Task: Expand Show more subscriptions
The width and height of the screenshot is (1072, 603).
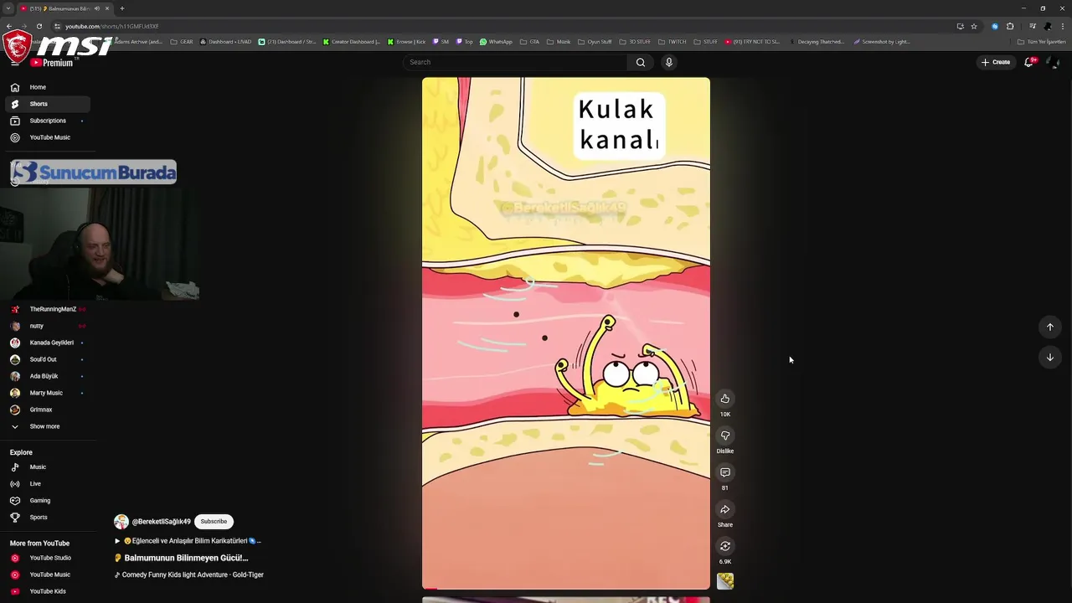Action: point(47,426)
